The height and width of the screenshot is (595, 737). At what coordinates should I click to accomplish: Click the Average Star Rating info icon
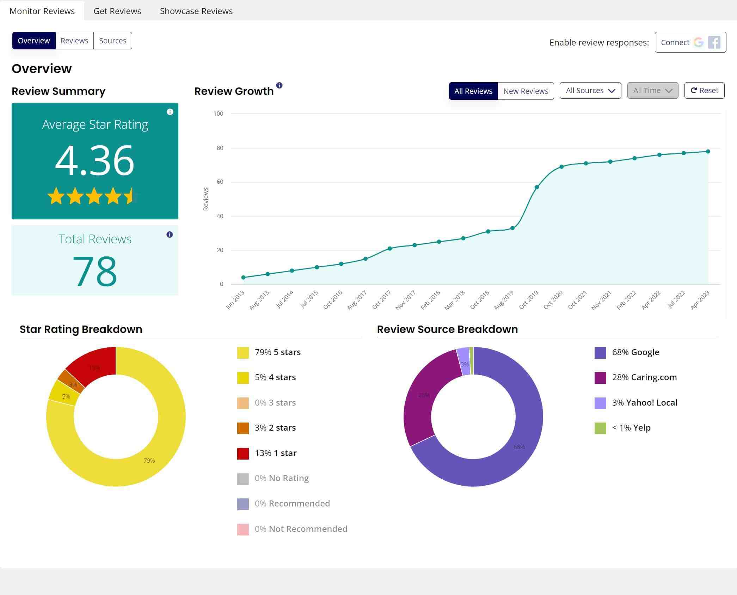click(170, 112)
